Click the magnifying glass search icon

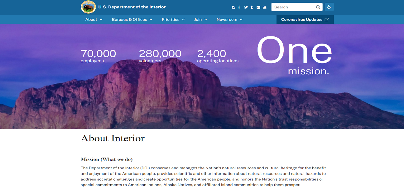[x=318, y=7]
